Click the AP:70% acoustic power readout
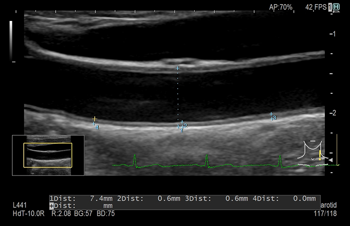The height and width of the screenshot is (226, 350). (281, 7)
